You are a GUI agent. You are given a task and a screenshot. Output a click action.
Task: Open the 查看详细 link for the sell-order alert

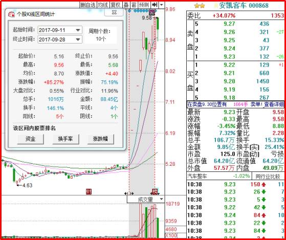(276, 104)
